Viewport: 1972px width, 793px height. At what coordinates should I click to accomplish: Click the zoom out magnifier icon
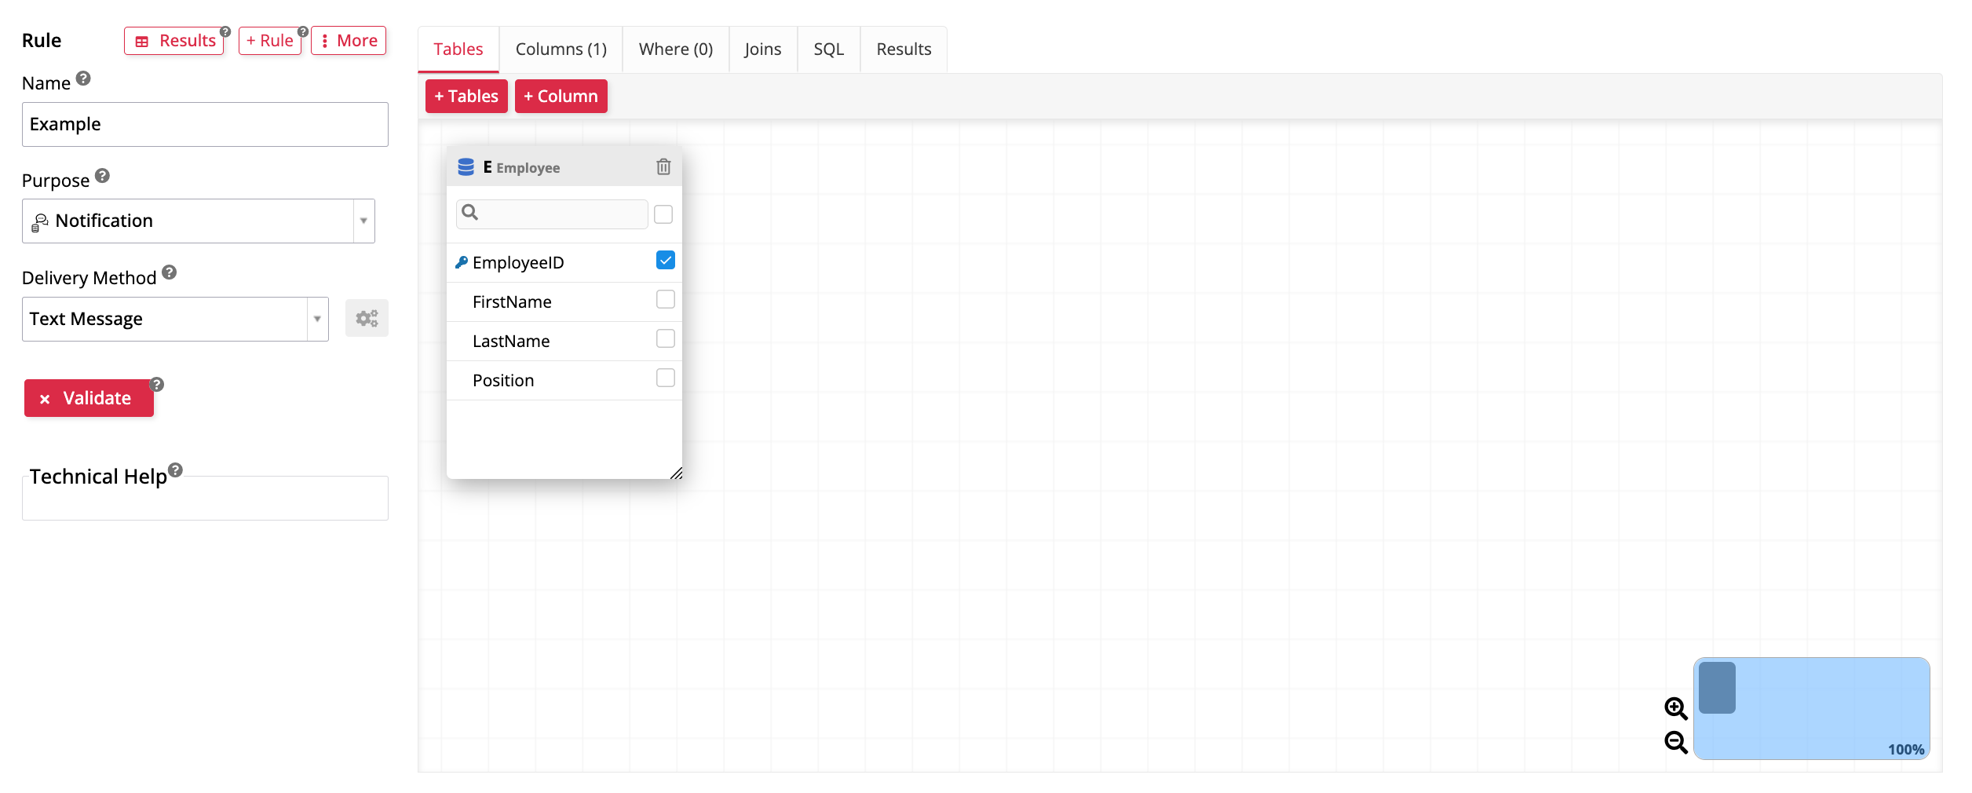(x=1675, y=742)
